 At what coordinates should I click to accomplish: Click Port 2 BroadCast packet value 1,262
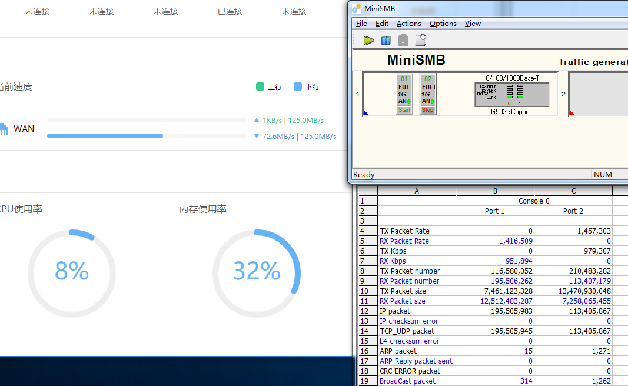[602, 381]
